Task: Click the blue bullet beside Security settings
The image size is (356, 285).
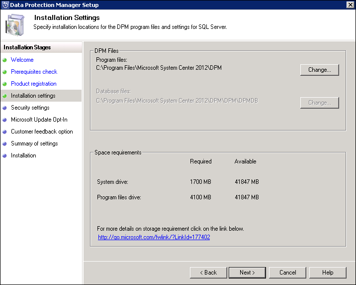Action: pyautogui.click(x=4, y=108)
